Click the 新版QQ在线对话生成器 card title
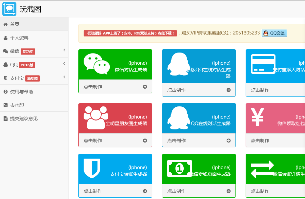This screenshot has width=305, height=199. [208, 73]
